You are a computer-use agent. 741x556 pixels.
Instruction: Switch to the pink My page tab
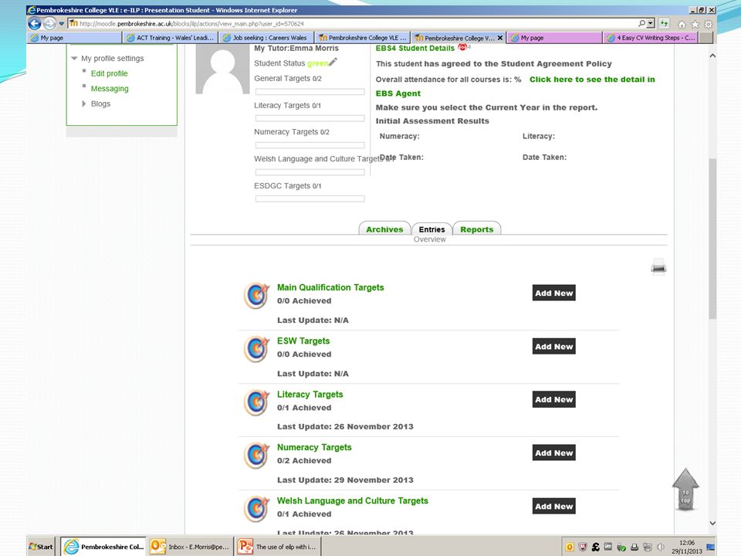click(555, 38)
